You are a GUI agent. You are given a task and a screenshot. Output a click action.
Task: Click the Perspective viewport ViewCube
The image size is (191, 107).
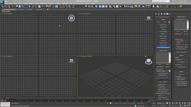pos(149,61)
